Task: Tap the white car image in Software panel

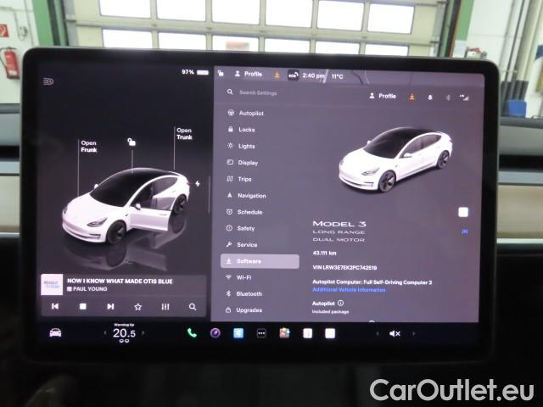Action: coord(395,159)
